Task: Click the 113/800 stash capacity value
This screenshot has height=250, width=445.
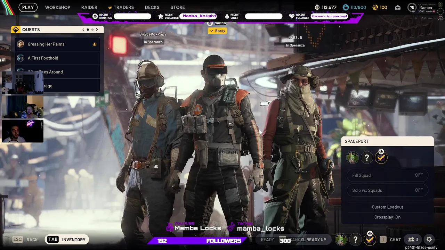Action: click(358, 7)
